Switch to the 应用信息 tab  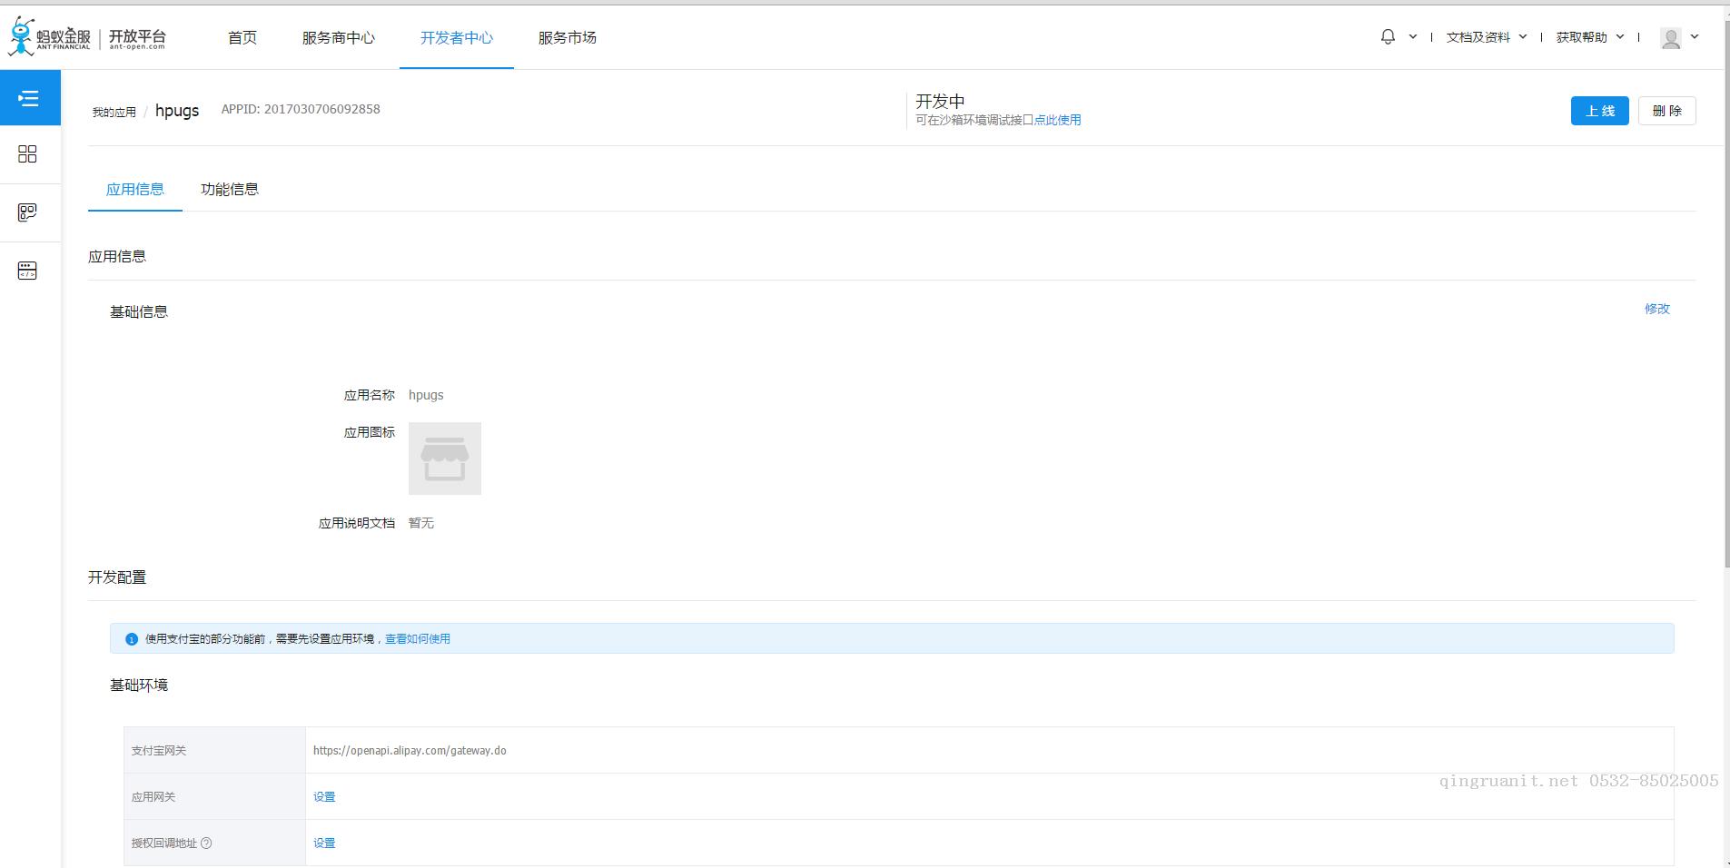pyautogui.click(x=135, y=189)
